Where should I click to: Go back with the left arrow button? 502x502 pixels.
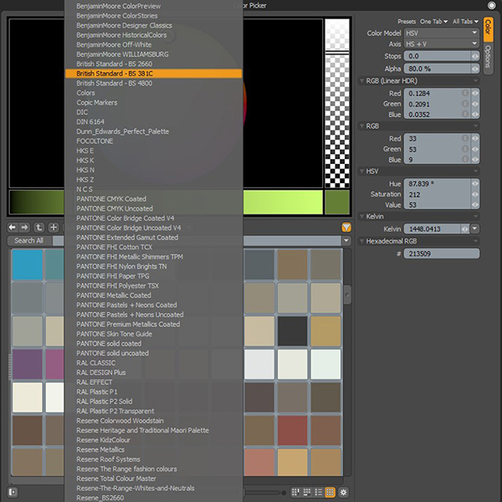[x=13, y=228]
